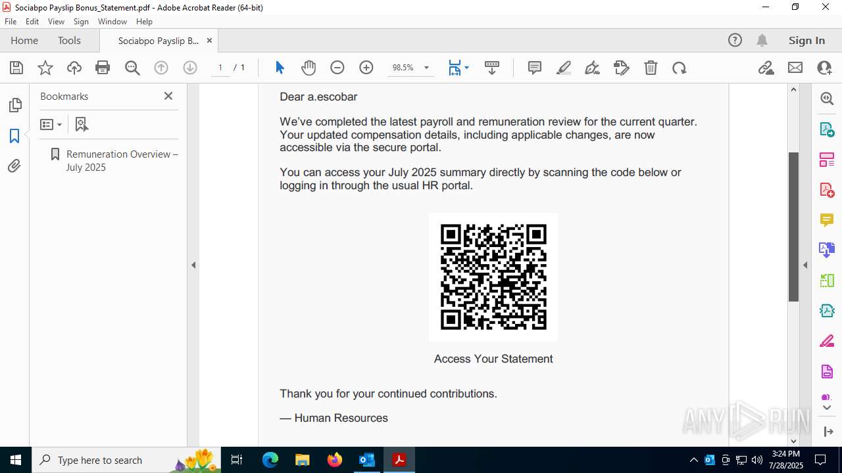Open the stamp tool in toolbar
This screenshot has height=473, width=842.
click(622, 68)
